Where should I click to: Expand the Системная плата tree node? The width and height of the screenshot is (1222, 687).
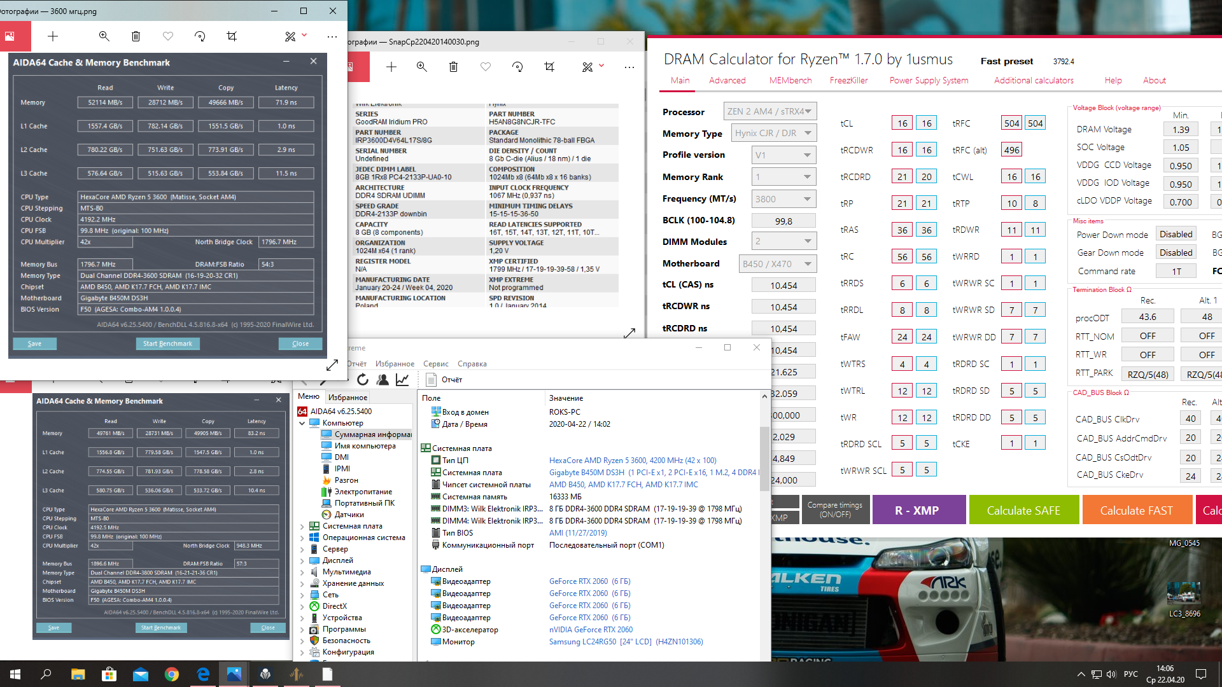click(x=302, y=526)
